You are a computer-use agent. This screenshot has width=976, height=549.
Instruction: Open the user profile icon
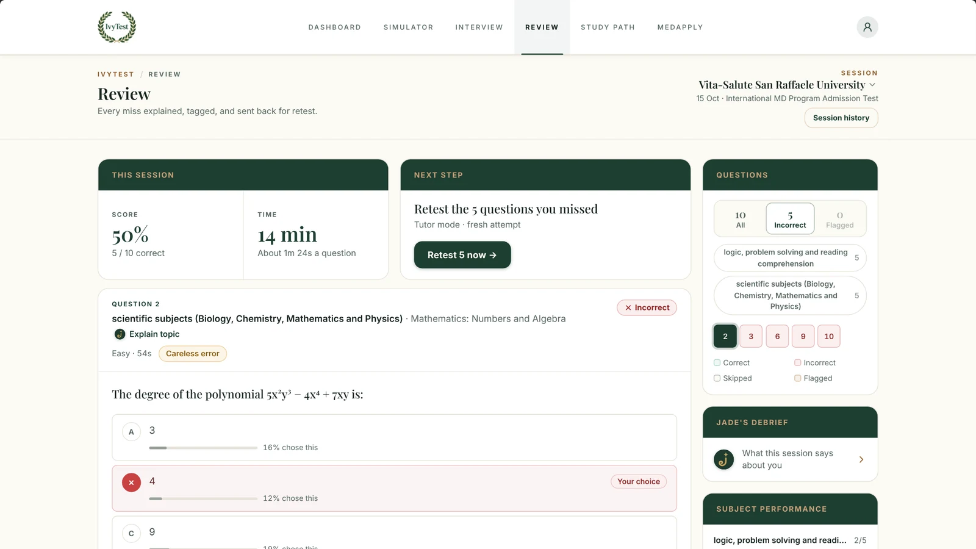(867, 27)
